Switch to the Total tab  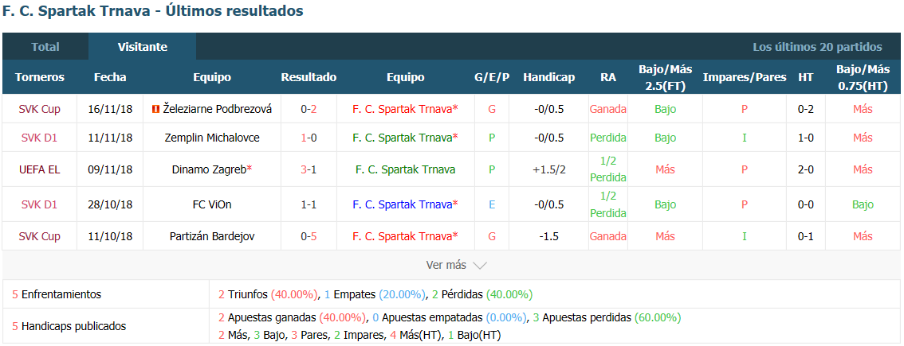(45, 47)
